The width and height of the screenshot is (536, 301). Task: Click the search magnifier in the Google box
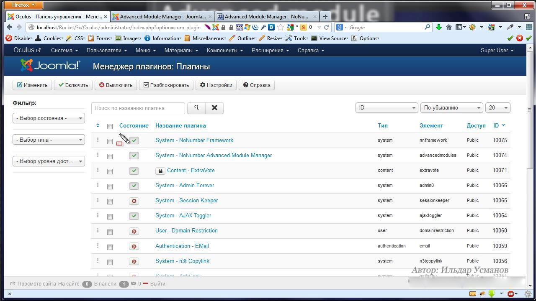(427, 27)
